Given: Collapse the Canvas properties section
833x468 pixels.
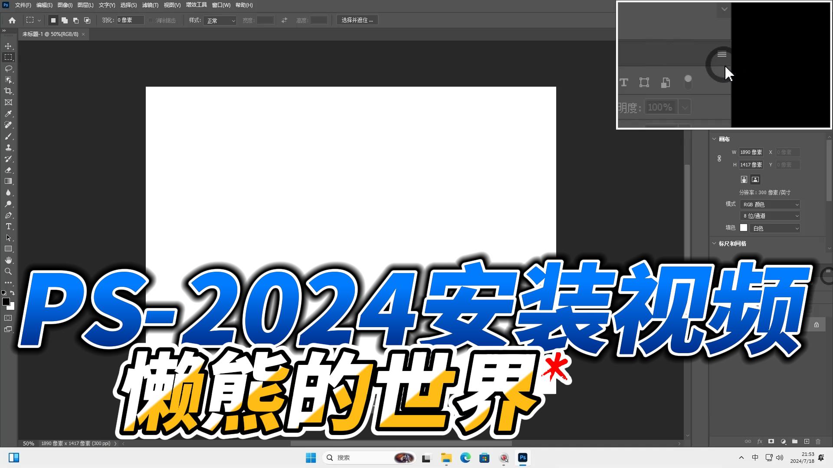Looking at the screenshot, I should (714, 139).
